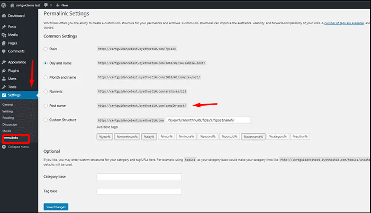Insert the %author% tag
Image resolution: width=371 pixels, height=213 pixels.
pyautogui.click(x=300, y=136)
